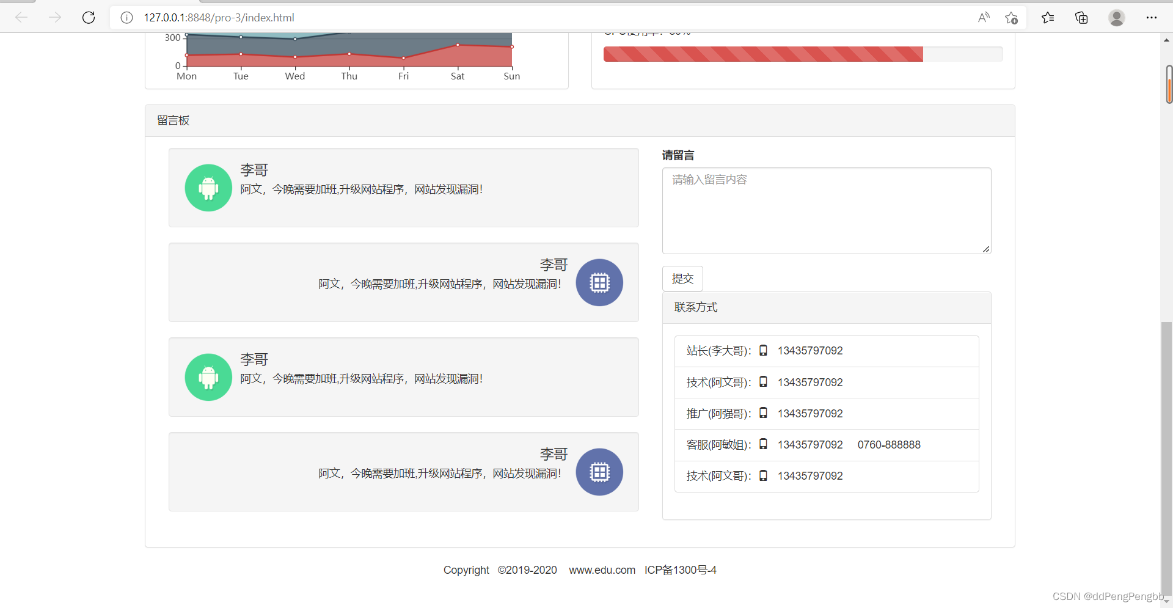Click the read aloud icon

point(984,18)
